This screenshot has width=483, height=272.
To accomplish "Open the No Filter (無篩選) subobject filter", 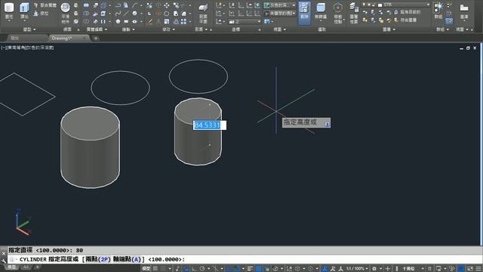I will coord(321,12).
